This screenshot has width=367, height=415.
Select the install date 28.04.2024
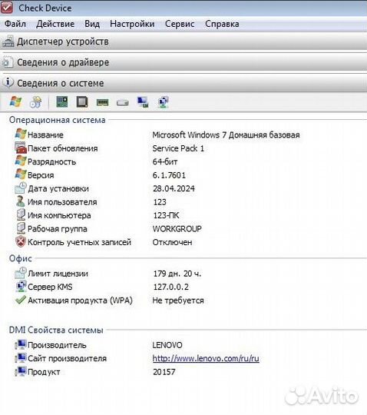[x=174, y=188]
